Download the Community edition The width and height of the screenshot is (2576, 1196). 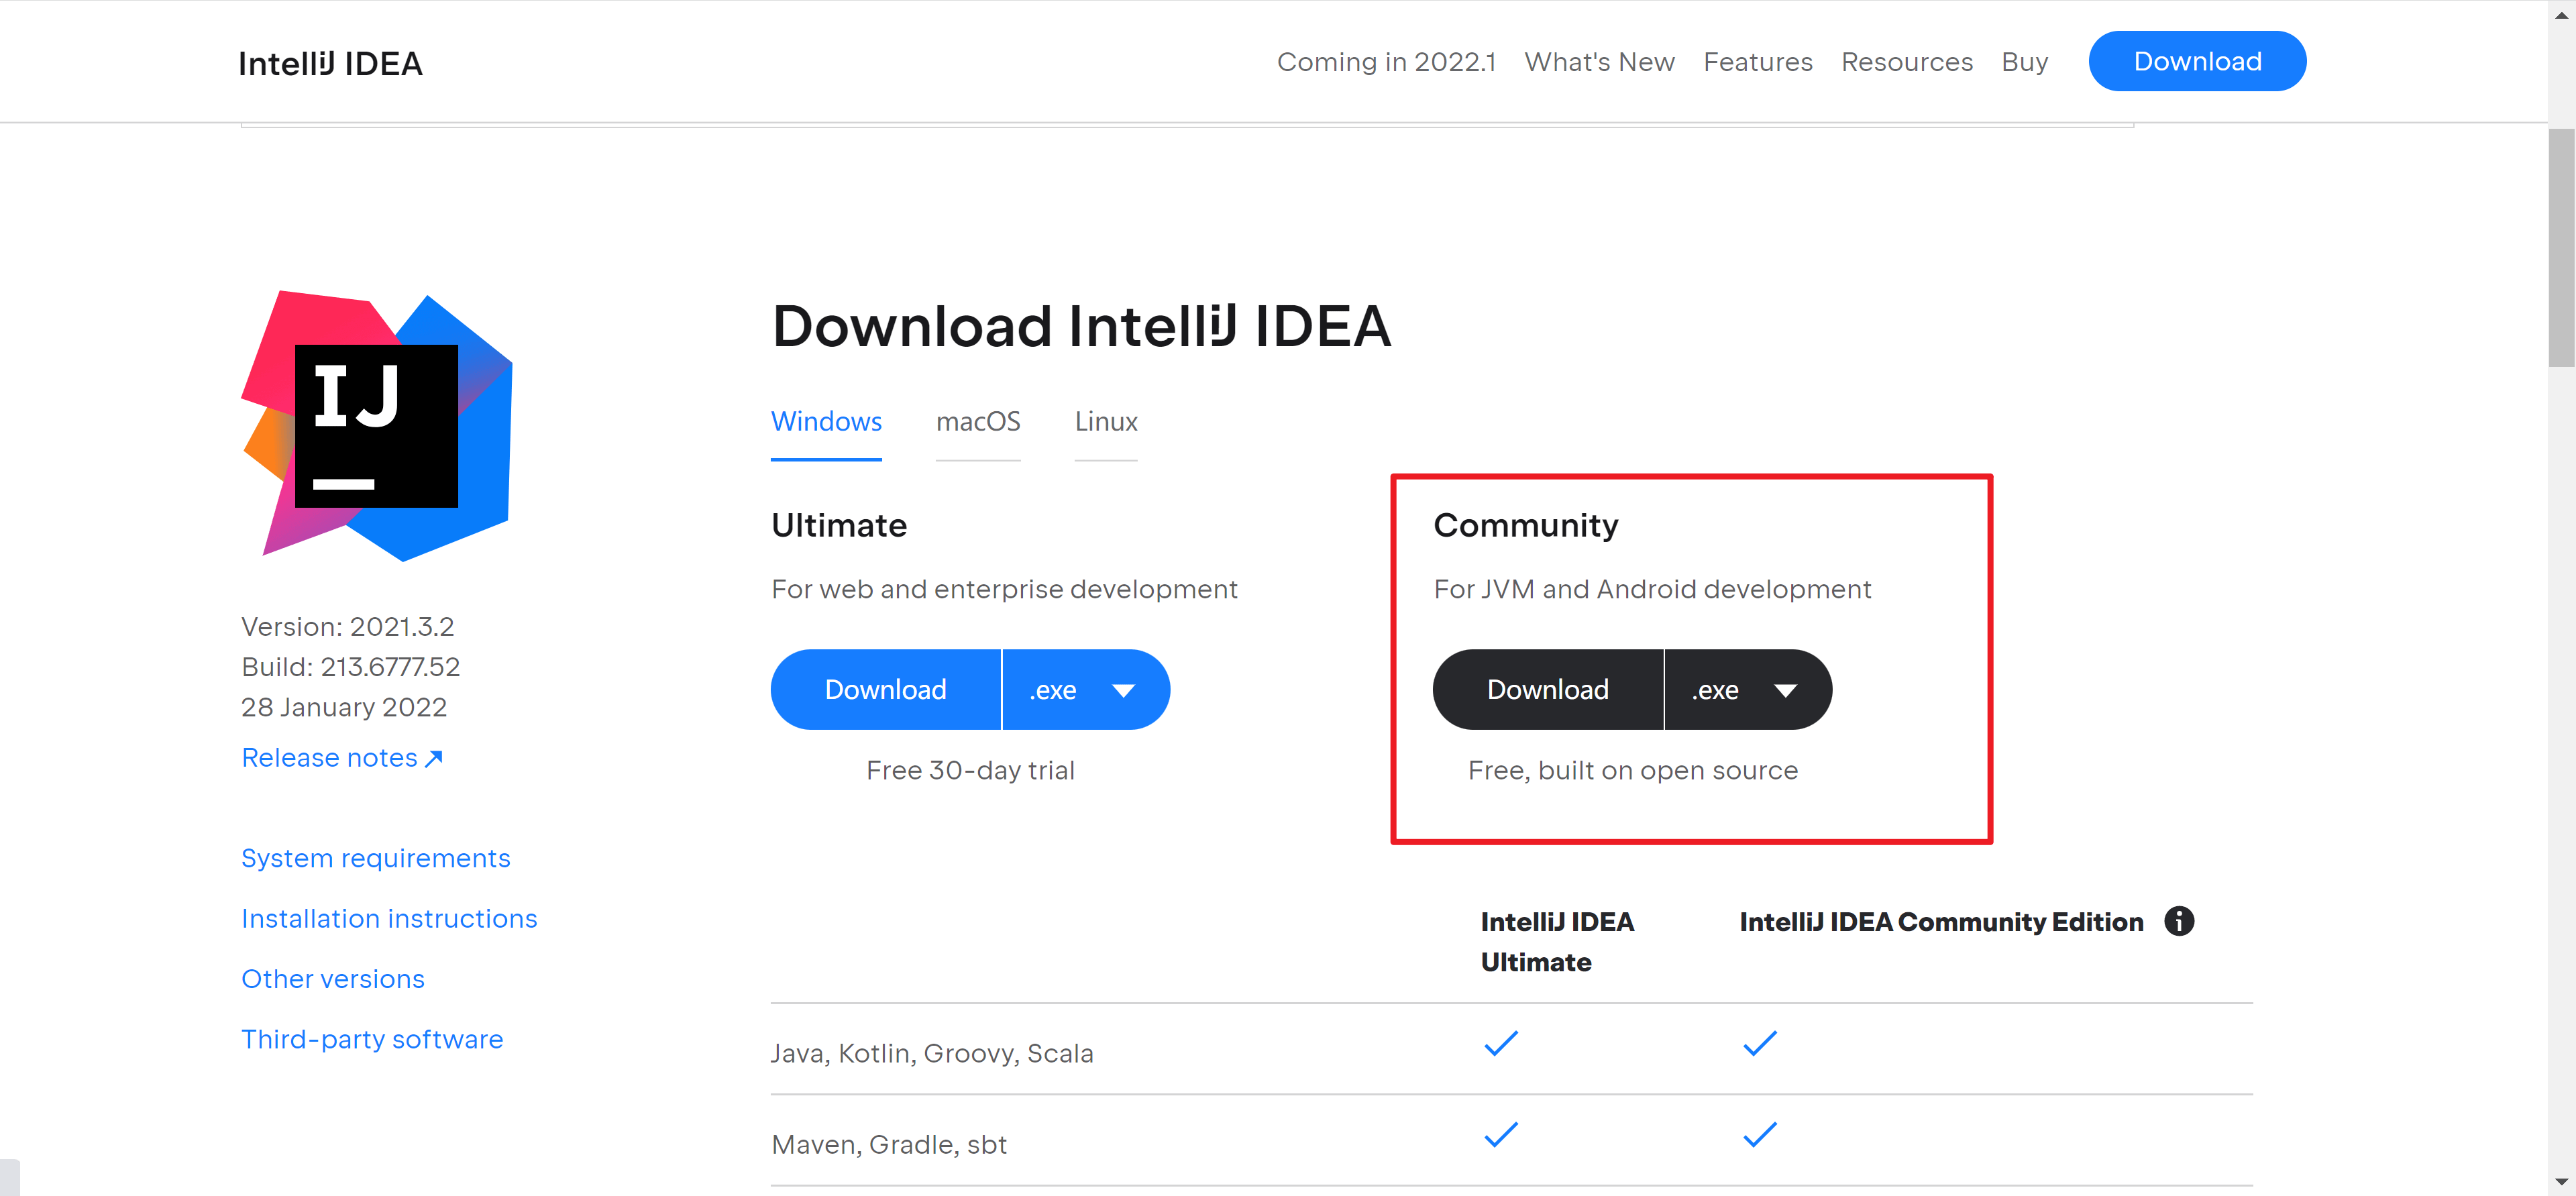coord(1547,690)
